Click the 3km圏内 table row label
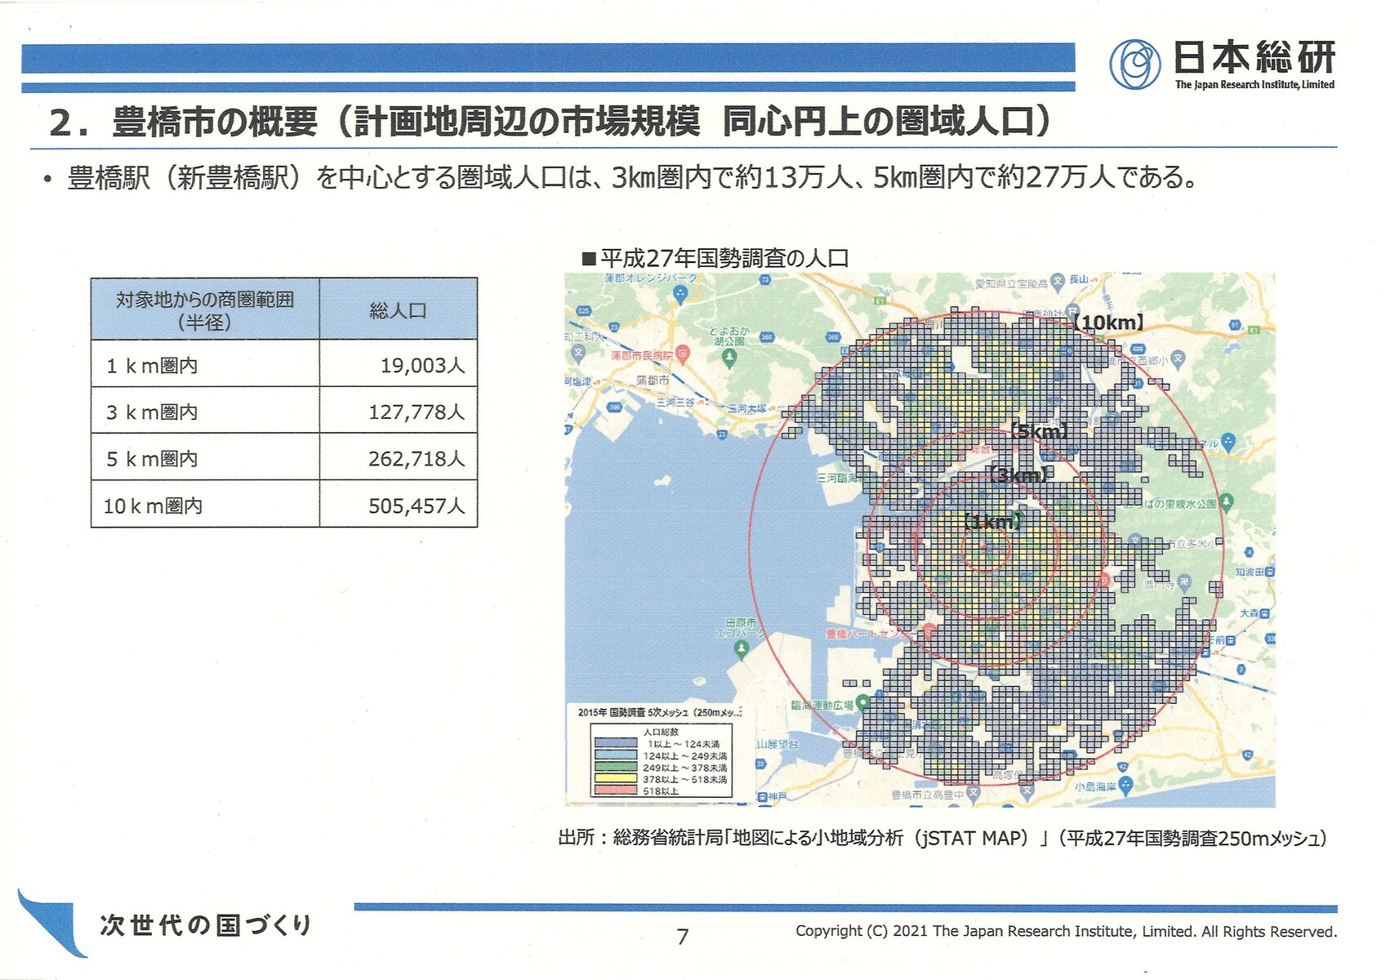Screen dimensions: 1386x980 [152, 412]
